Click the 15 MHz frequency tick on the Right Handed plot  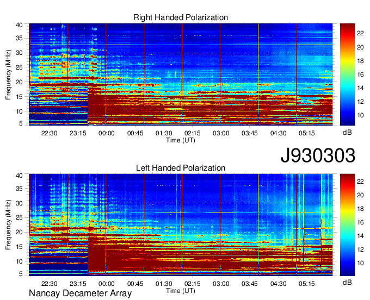[x=19, y=97]
